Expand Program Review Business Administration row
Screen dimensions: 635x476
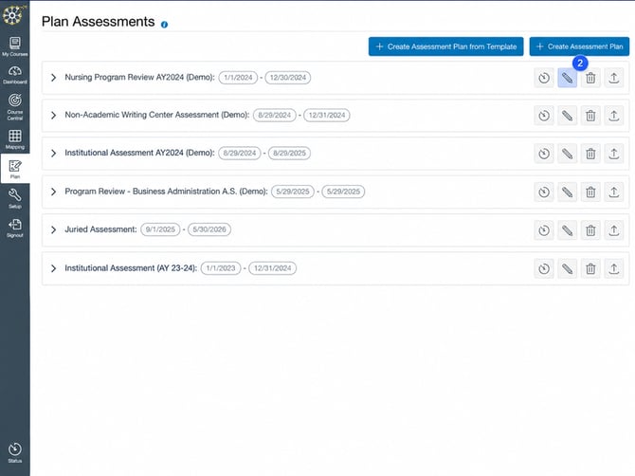pos(53,192)
